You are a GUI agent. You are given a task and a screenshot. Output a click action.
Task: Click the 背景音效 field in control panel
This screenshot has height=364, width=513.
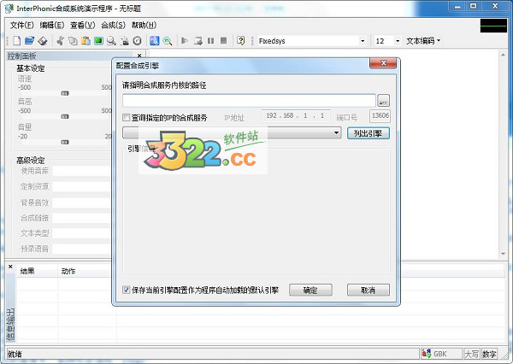coord(81,203)
